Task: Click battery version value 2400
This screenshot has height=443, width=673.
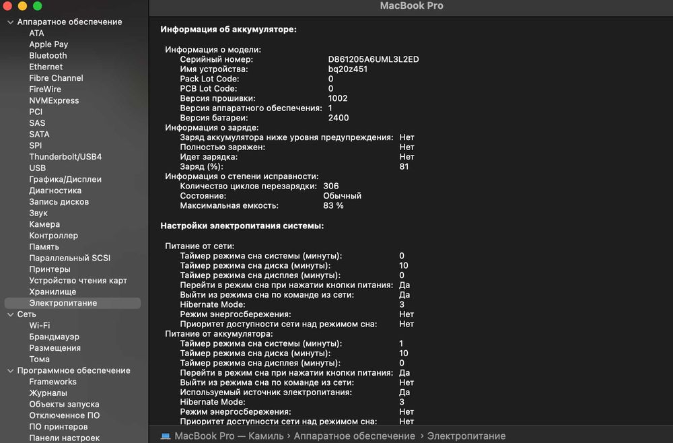Action: coord(339,118)
